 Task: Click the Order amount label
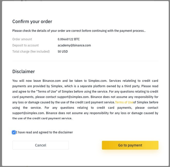(22, 39)
